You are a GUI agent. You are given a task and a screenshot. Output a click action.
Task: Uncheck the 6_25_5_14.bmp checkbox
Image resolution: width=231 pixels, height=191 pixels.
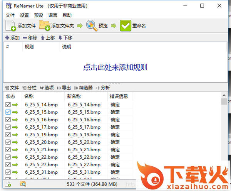click(x=8, y=105)
